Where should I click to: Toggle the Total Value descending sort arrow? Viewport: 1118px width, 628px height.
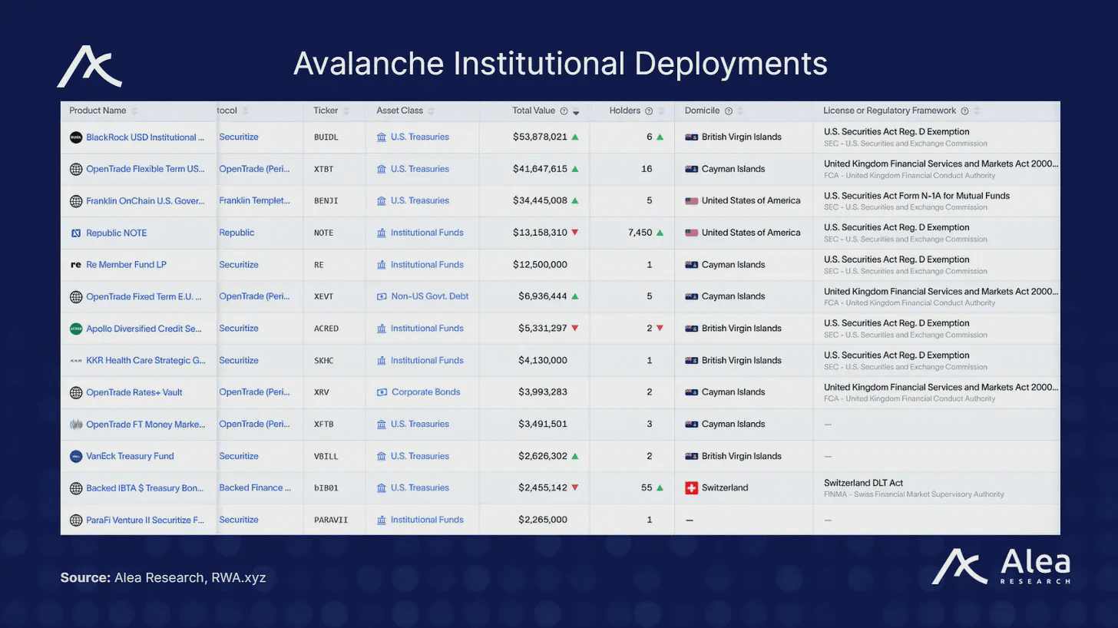coord(576,112)
